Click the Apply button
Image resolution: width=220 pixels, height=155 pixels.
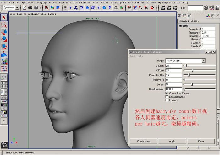click(172, 141)
